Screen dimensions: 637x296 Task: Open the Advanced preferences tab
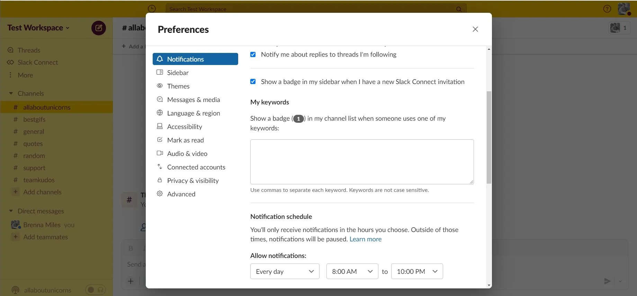[195, 194]
